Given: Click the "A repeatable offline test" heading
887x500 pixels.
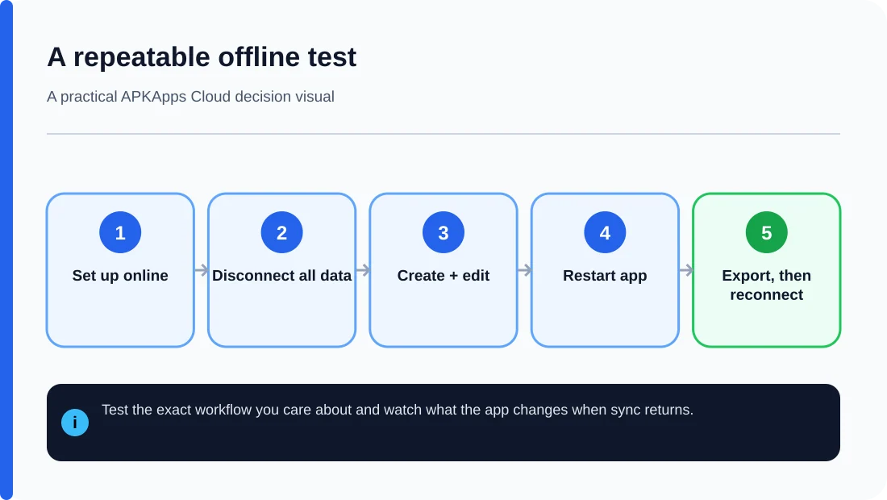Looking at the screenshot, I should (202, 57).
